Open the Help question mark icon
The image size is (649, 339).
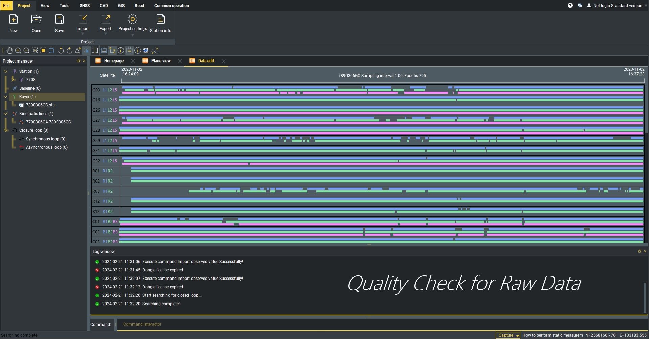(570, 5)
